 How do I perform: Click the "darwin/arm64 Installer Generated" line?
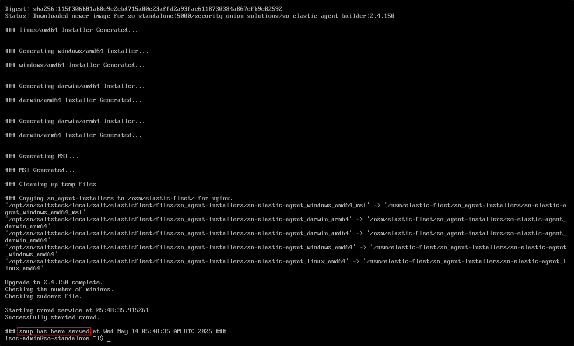point(73,135)
